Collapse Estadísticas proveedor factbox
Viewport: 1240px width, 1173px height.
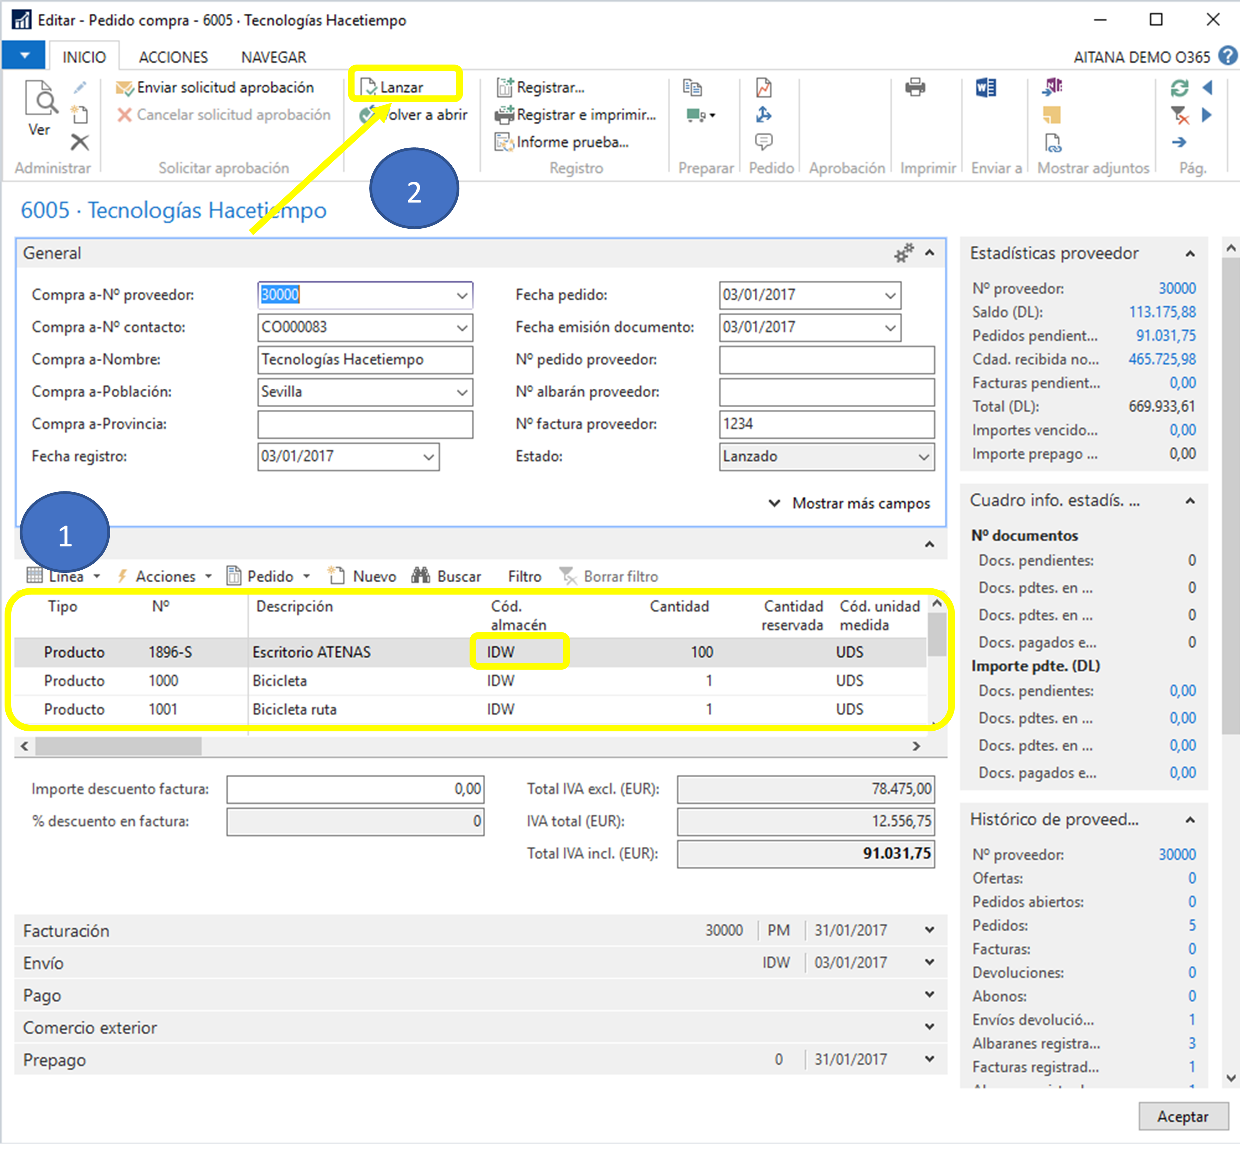click(x=1190, y=254)
